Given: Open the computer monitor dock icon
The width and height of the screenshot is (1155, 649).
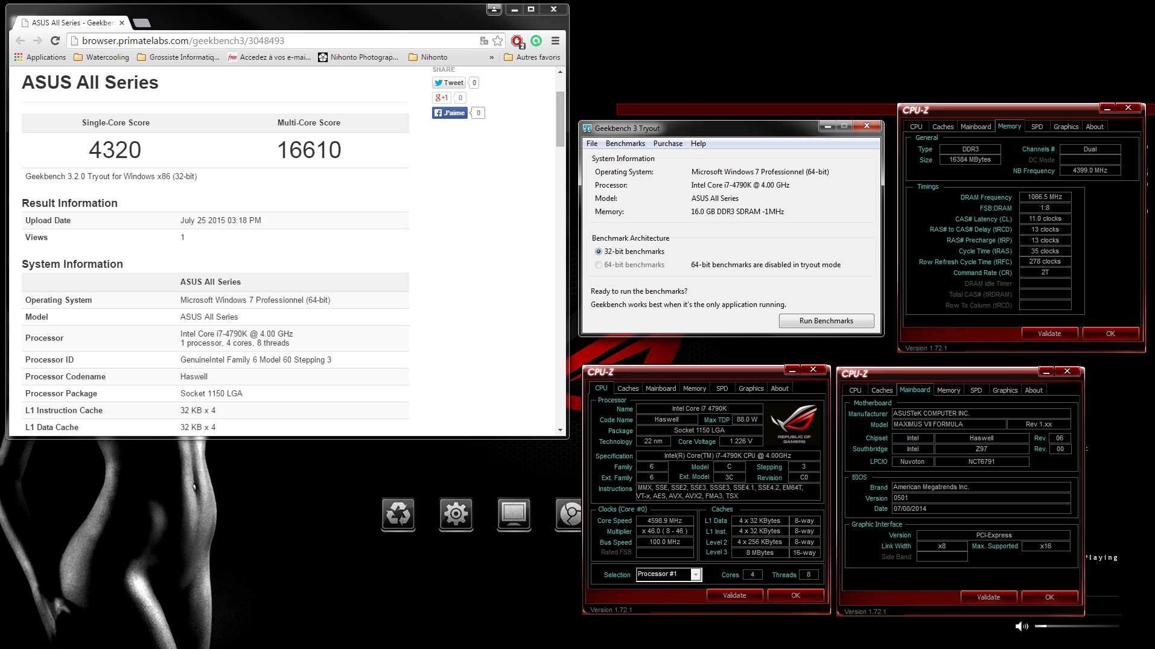Looking at the screenshot, I should [514, 514].
